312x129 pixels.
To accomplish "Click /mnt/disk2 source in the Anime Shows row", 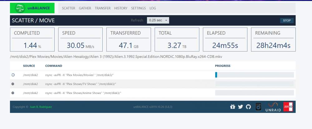I will (x=31, y=93).
